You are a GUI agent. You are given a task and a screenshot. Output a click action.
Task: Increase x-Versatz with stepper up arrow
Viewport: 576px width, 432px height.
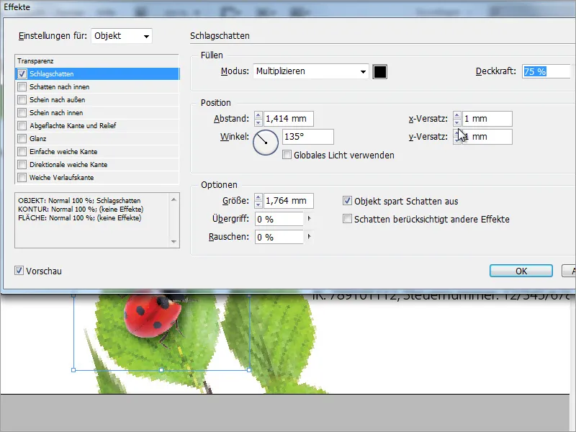tap(457, 115)
